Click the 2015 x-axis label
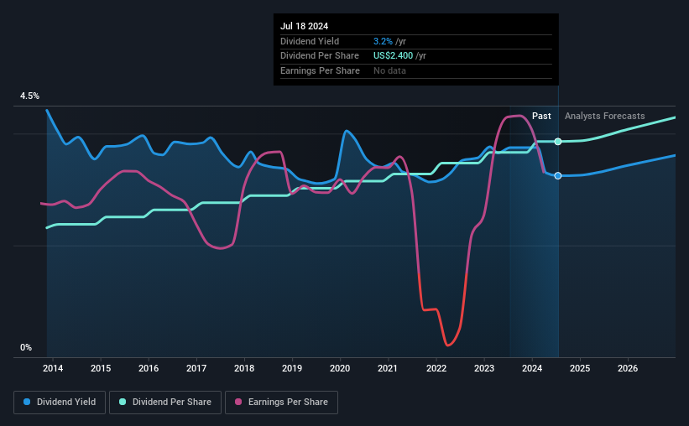 click(101, 368)
